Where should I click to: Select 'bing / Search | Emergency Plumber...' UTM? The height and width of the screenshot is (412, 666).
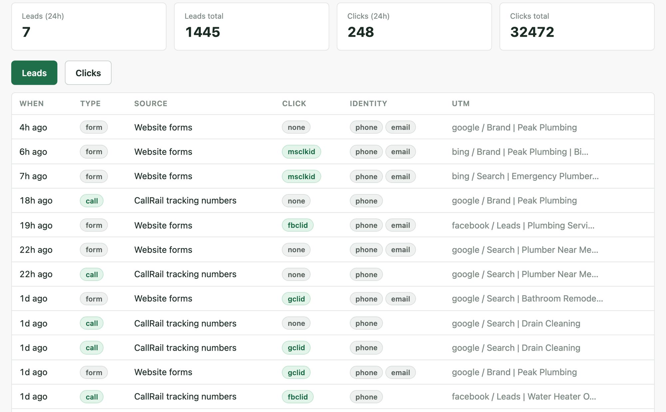click(x=525, y=176)
